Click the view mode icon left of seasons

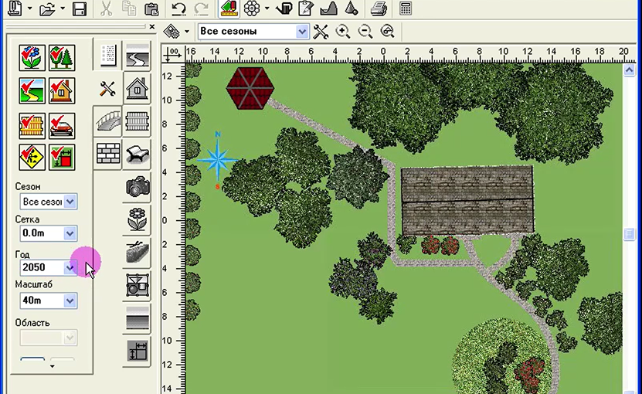(x=172, y=32)
